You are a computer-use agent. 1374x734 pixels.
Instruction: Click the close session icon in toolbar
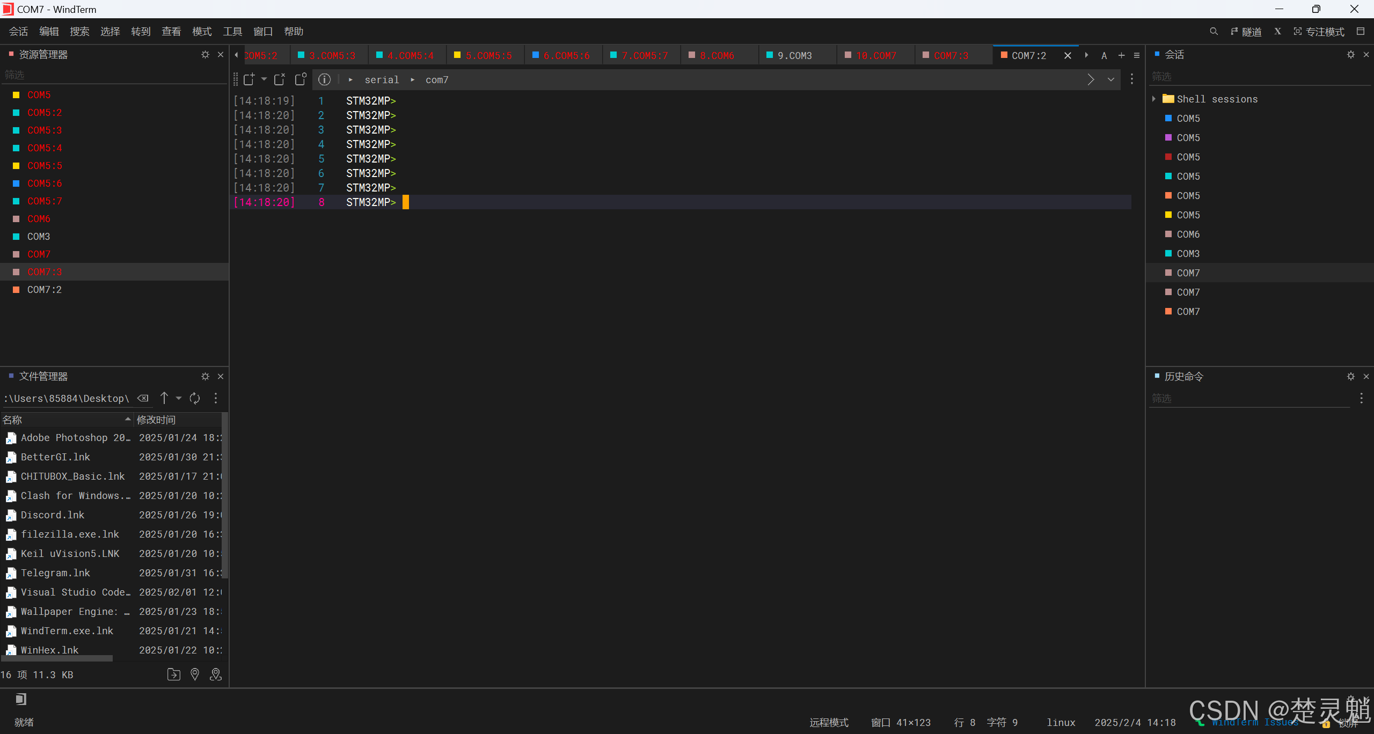click(280, 79)
